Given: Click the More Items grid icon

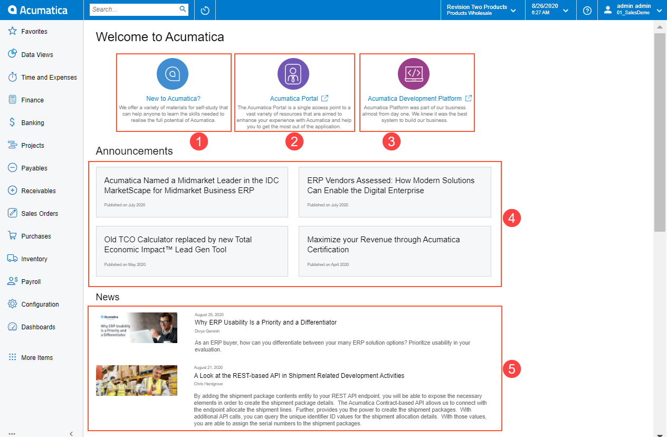Looking at the screenshot, I should 13,357.
